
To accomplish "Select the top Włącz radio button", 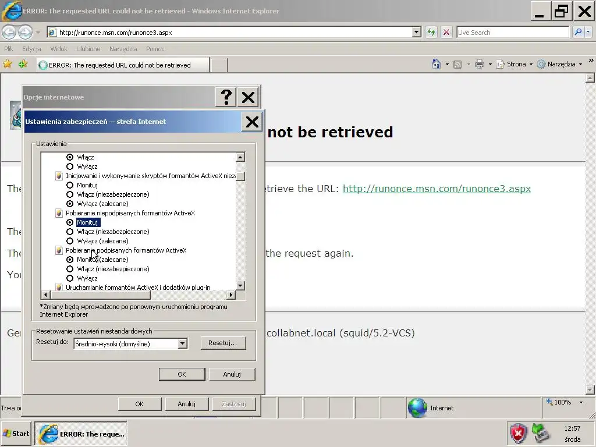I will tap(70, 157).
